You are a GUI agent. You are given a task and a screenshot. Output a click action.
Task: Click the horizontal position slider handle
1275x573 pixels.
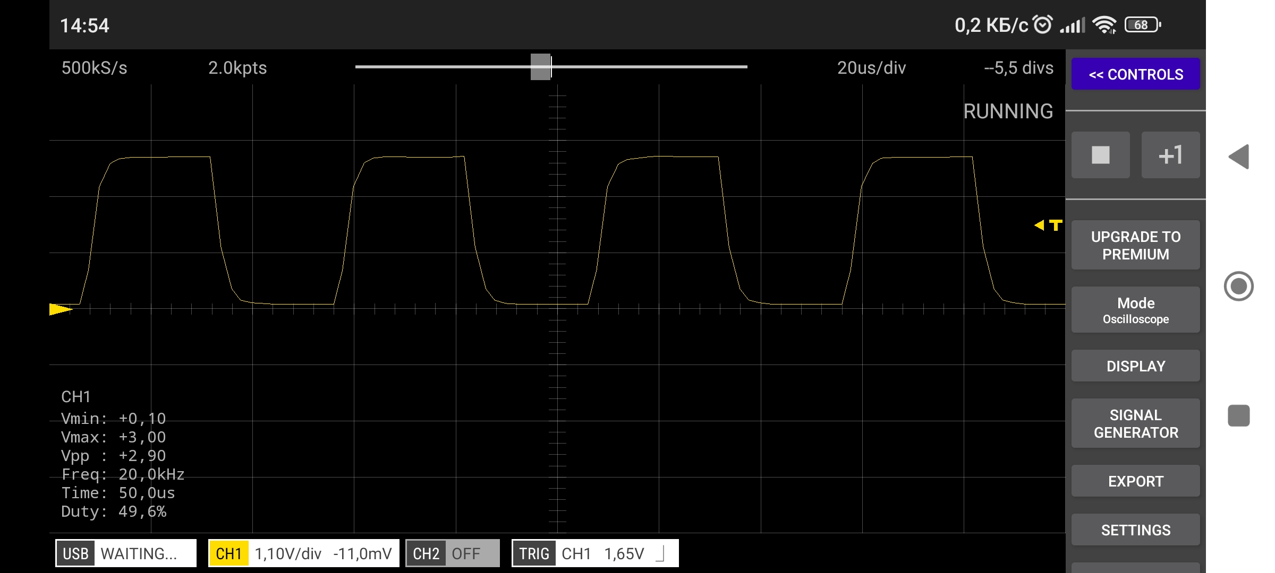541,67
